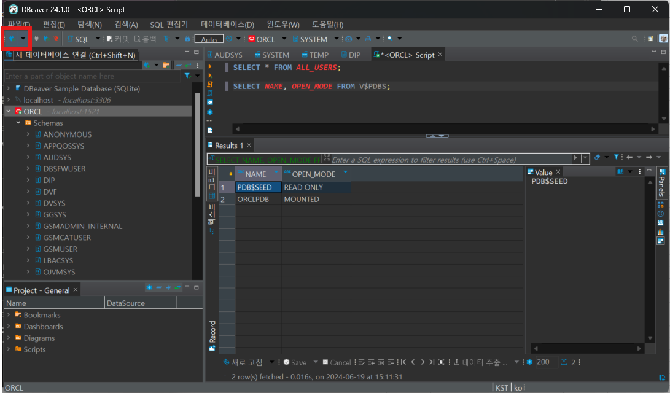
Task: Toggle the Auto commit mode control
Action: [209, 38]
